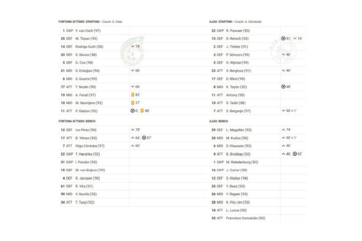Select Francisco Conceicão in Ajax bench
Image resolution: width=362 pixels, height=241 pixels.
click(245, 218)
